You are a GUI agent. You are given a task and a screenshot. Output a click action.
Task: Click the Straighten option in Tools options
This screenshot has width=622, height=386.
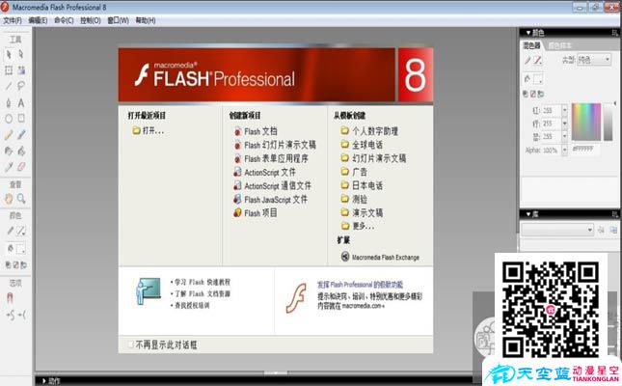(22, 316)
